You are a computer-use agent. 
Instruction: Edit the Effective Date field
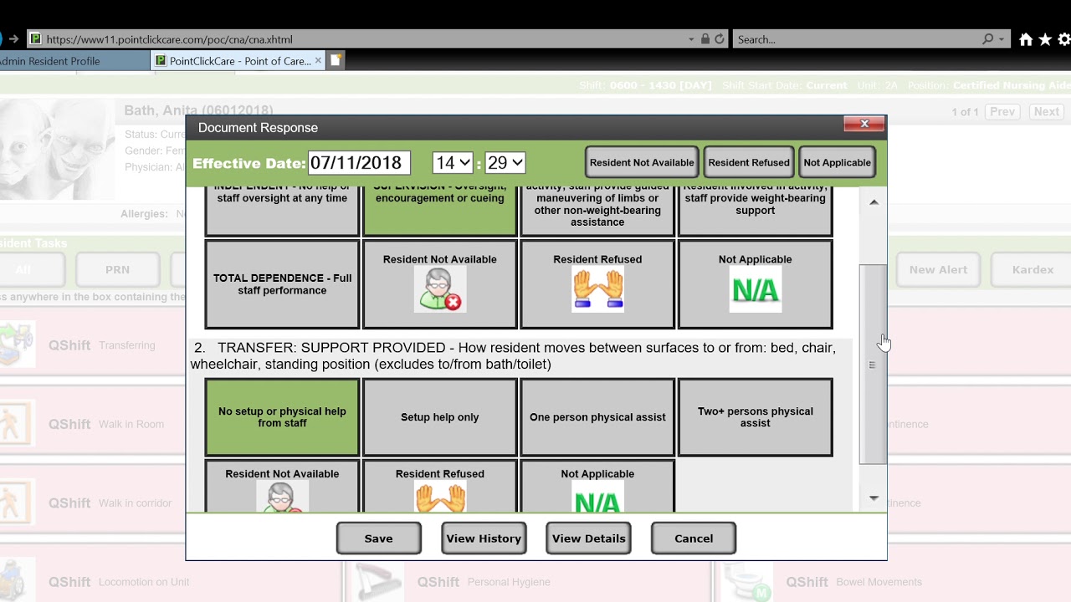pos(360,163)
